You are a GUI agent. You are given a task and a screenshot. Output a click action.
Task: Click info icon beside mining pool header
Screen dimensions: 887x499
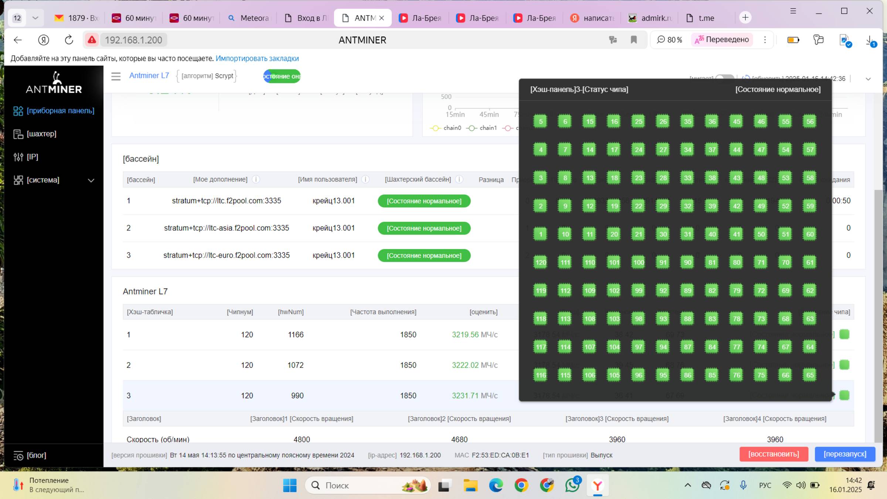459,179
